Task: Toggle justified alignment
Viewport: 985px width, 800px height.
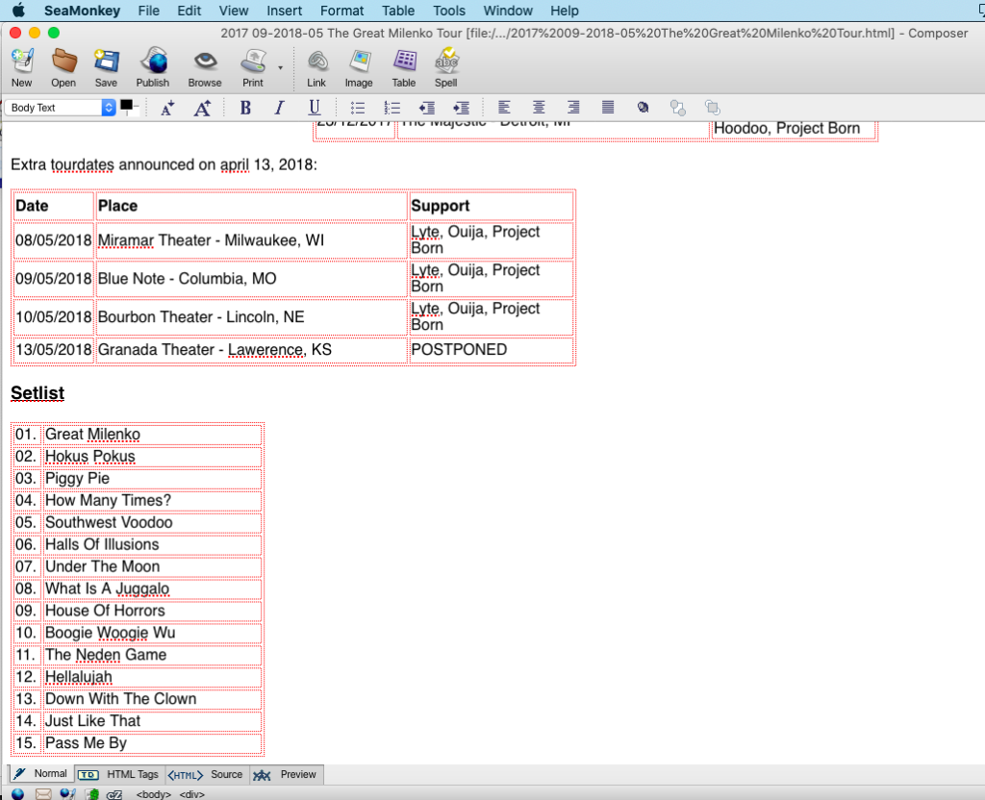Action: (x=608, y=108)
